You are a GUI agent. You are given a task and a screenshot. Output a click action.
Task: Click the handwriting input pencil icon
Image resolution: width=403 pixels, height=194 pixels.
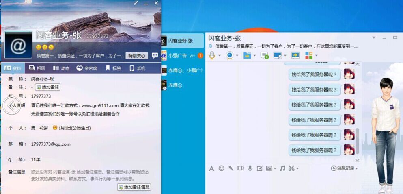point(260,168)
